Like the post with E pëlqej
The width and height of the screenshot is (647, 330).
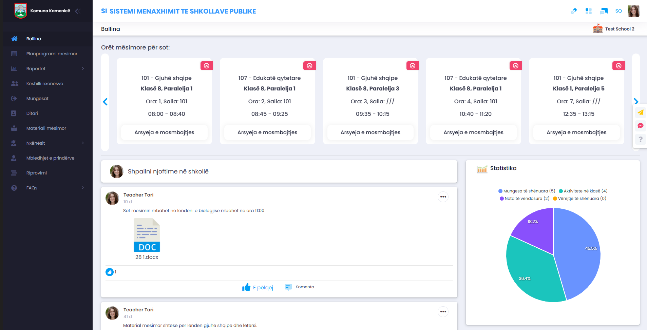point(258,287)
